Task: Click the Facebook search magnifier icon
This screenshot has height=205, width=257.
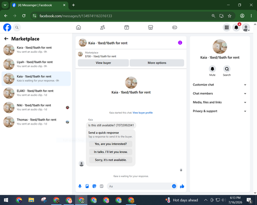Action: (17, 27)
